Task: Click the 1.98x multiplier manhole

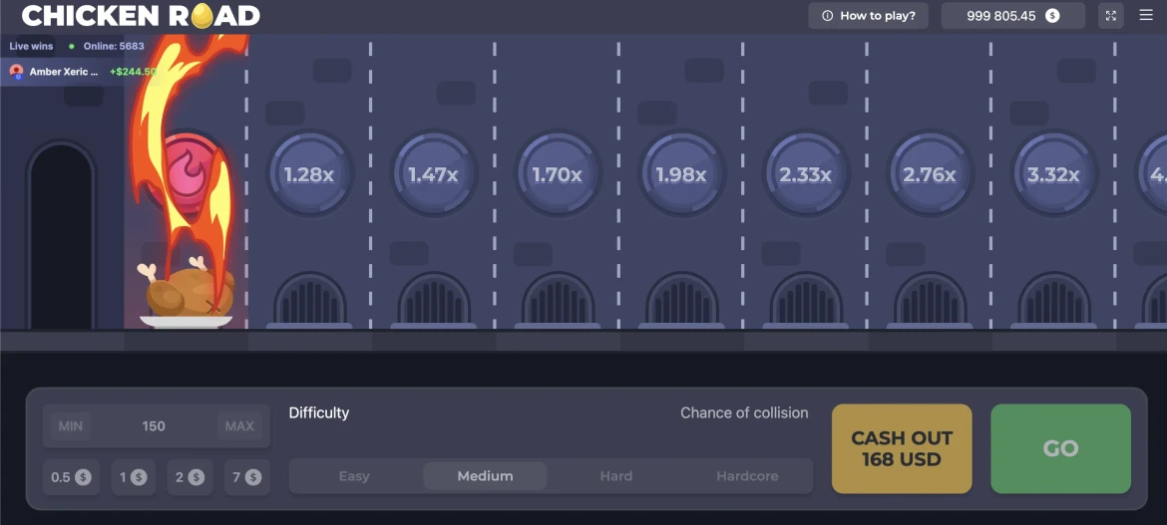Action: pos(681,174)
